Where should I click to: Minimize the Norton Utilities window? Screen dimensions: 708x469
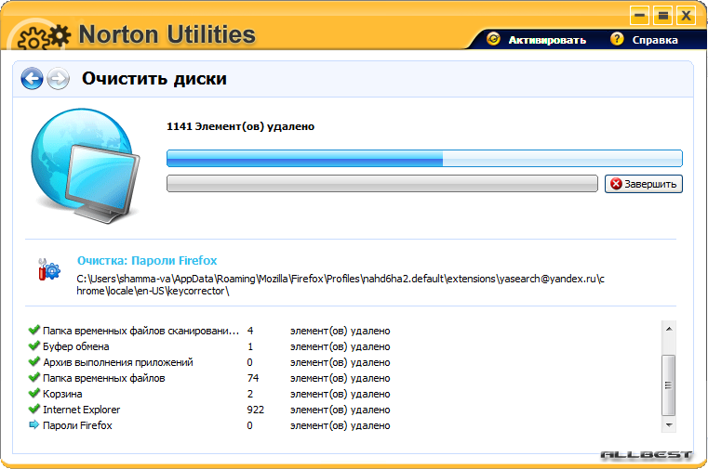pyautogui.click(x=639, y=16)
